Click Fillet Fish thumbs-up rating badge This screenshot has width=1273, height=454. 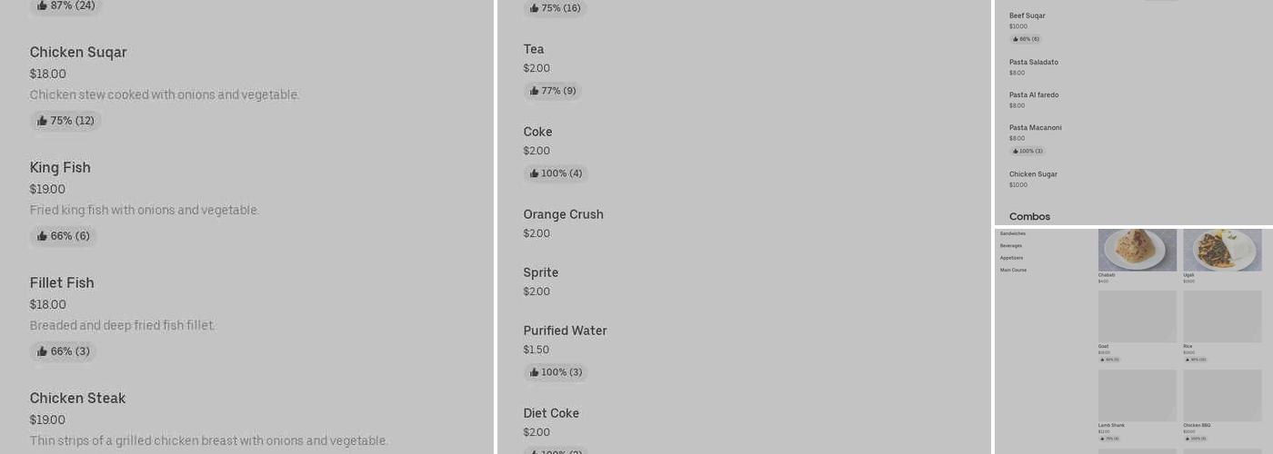(x=64, y=351)
